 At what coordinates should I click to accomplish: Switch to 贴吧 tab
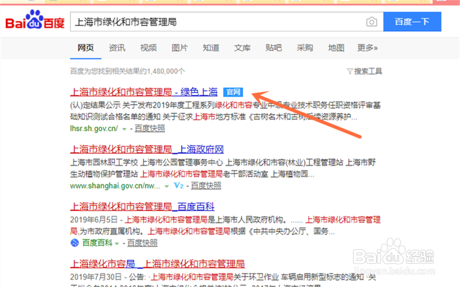[273, 48]
